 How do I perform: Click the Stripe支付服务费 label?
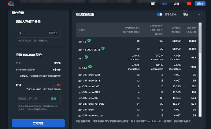[x=25, y=70]
